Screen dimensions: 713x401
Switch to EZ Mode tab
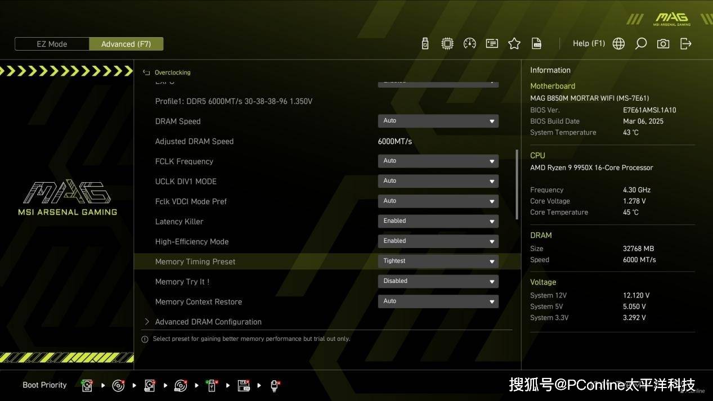tap(52, 44)
